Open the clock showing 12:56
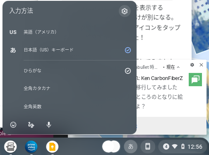The height and width of the screenshot is (155, 209). pos(195,147)
